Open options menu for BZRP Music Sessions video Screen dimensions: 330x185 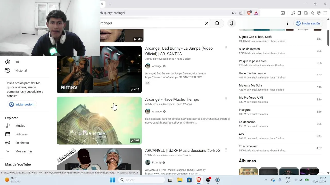[226, 150]
